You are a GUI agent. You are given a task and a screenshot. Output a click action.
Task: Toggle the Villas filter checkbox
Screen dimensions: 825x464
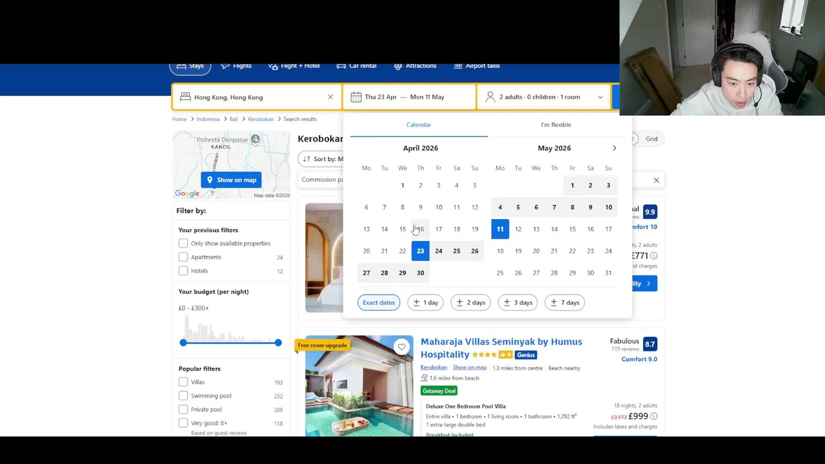click(183, 382)
